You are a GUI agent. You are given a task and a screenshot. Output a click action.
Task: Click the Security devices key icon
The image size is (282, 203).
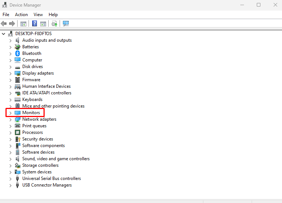(x=18, y=139)
